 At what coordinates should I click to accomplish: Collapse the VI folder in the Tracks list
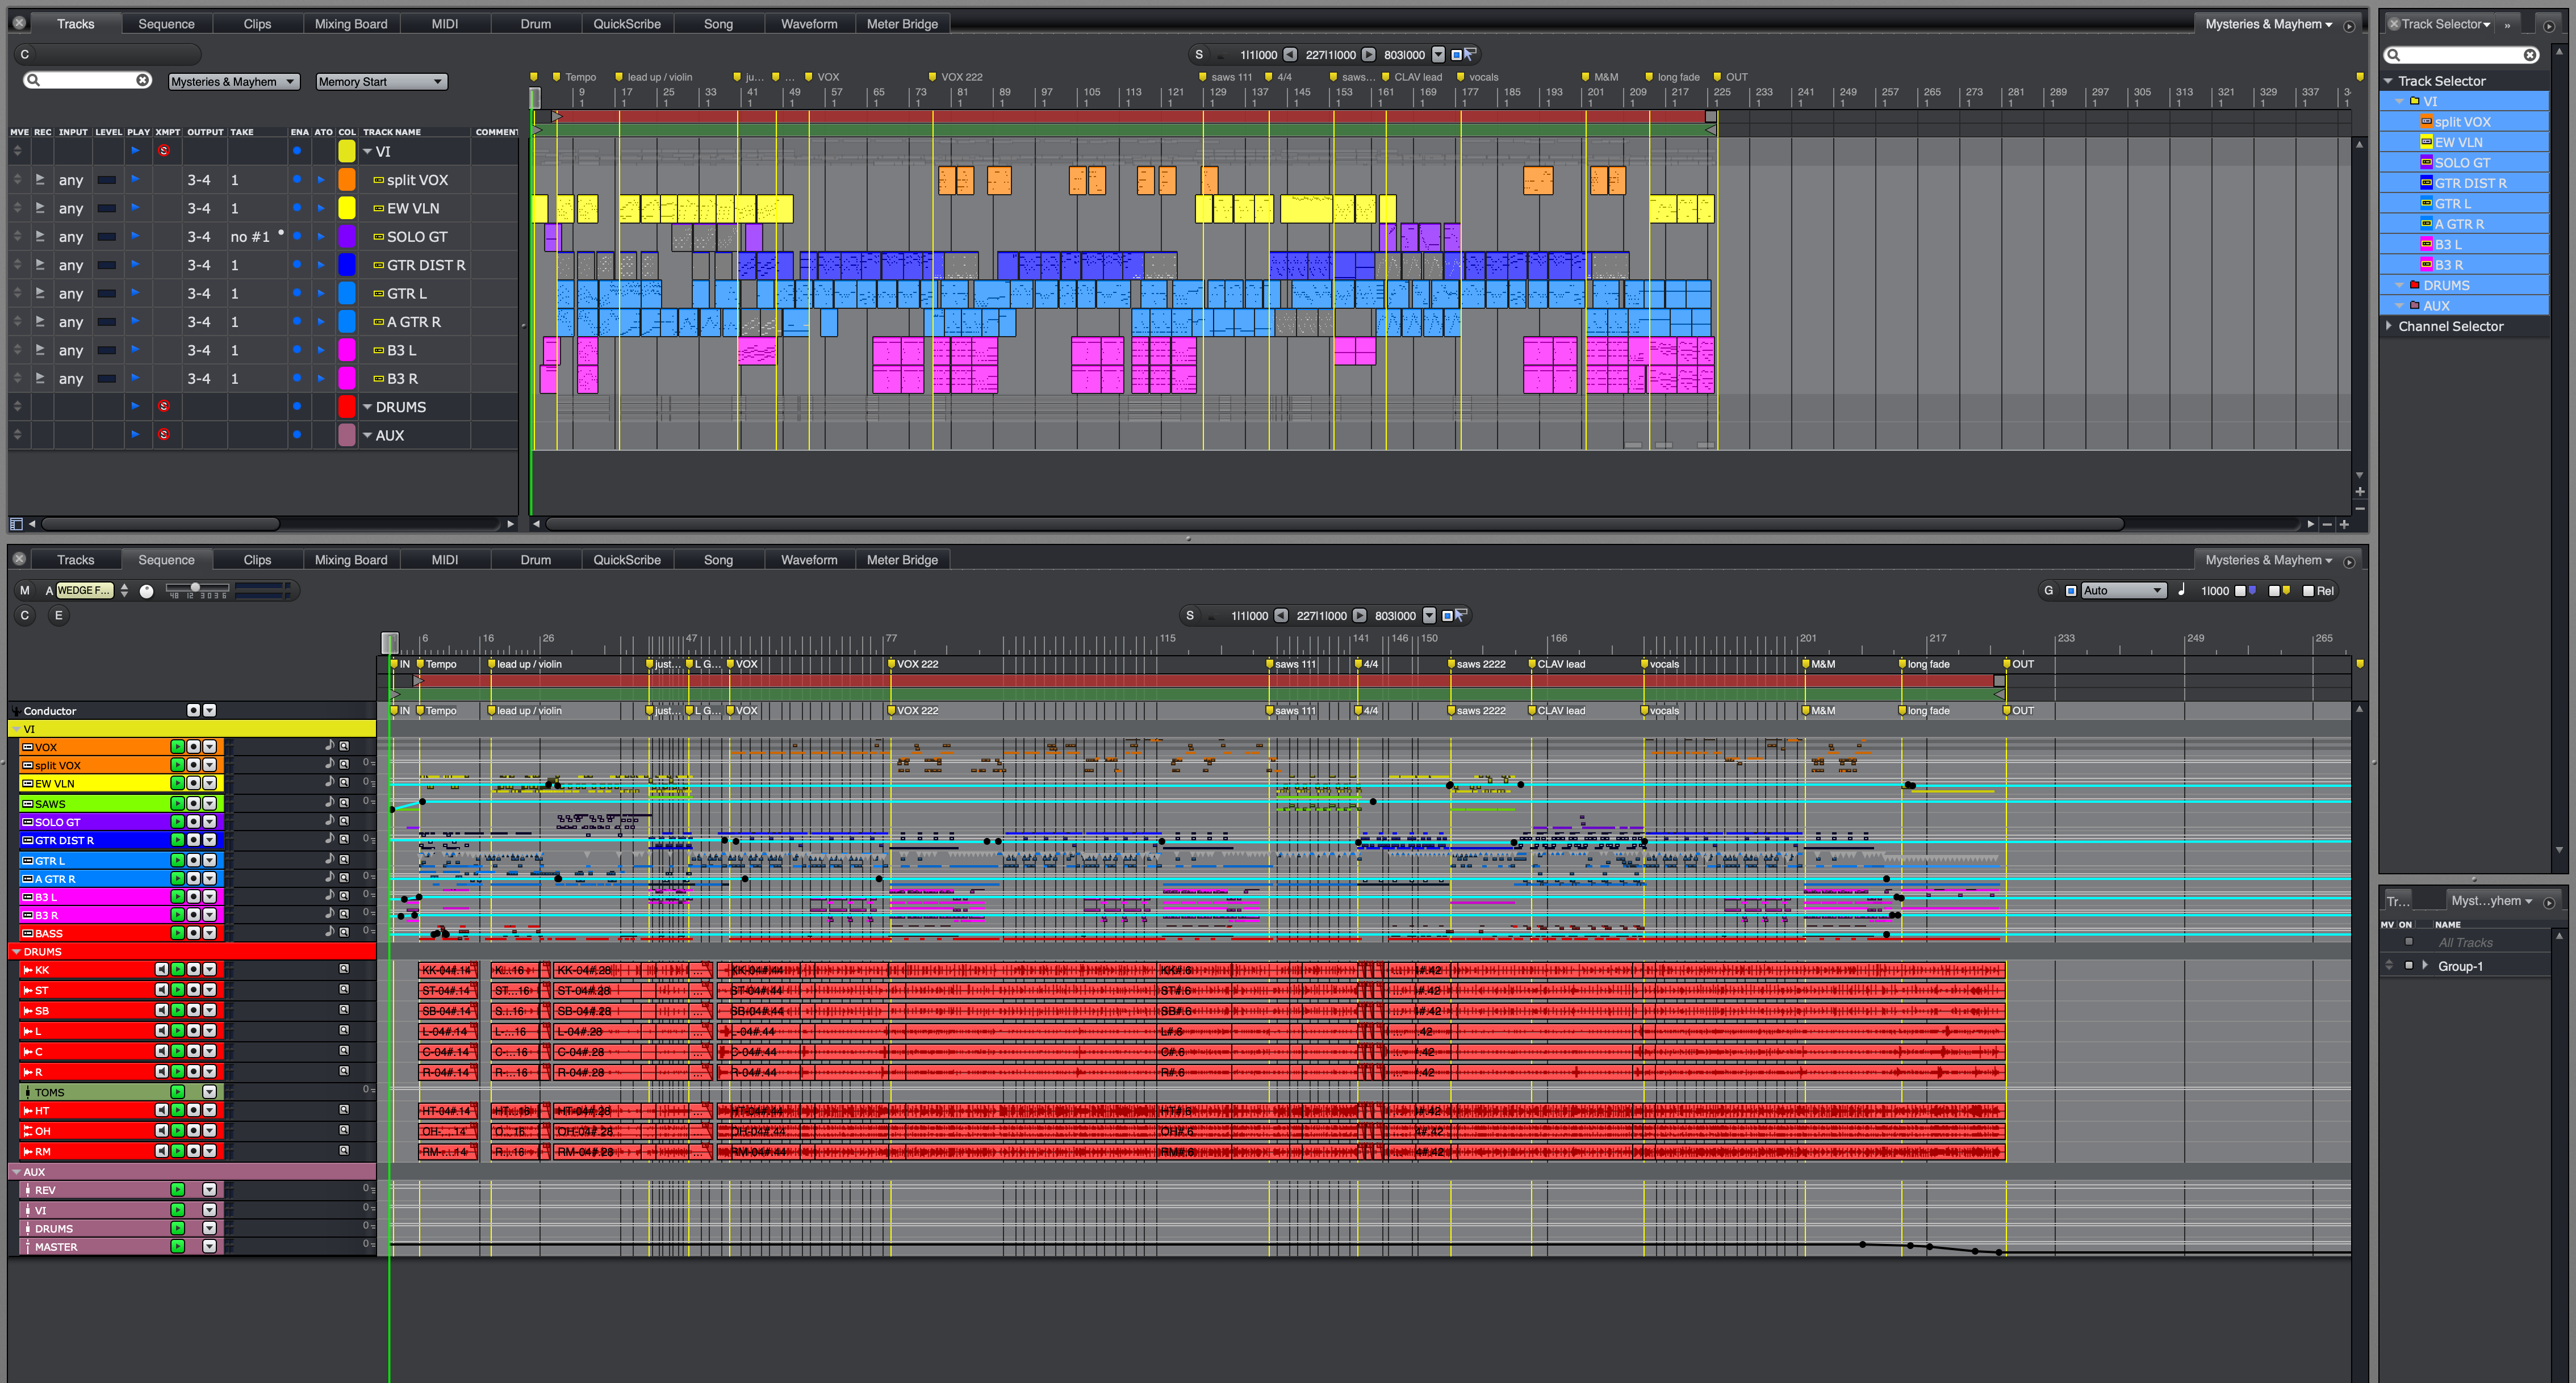pyautogui.click(x=367, y=152)
